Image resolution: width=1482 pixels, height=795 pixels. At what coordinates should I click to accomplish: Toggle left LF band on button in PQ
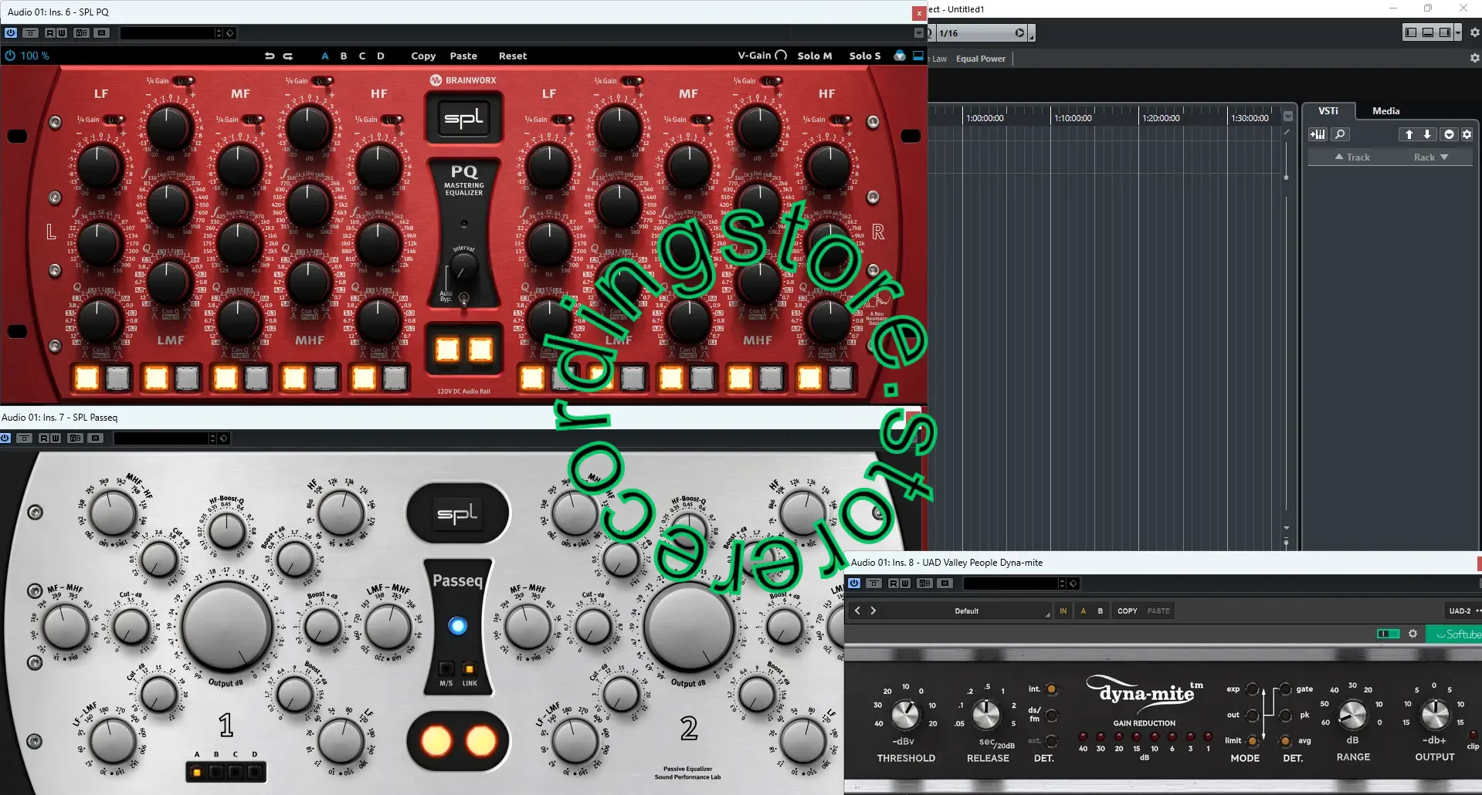[x=86, y=378]
